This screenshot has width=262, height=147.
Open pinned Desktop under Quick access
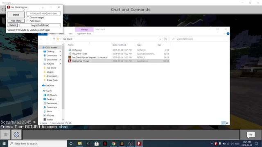50,51
